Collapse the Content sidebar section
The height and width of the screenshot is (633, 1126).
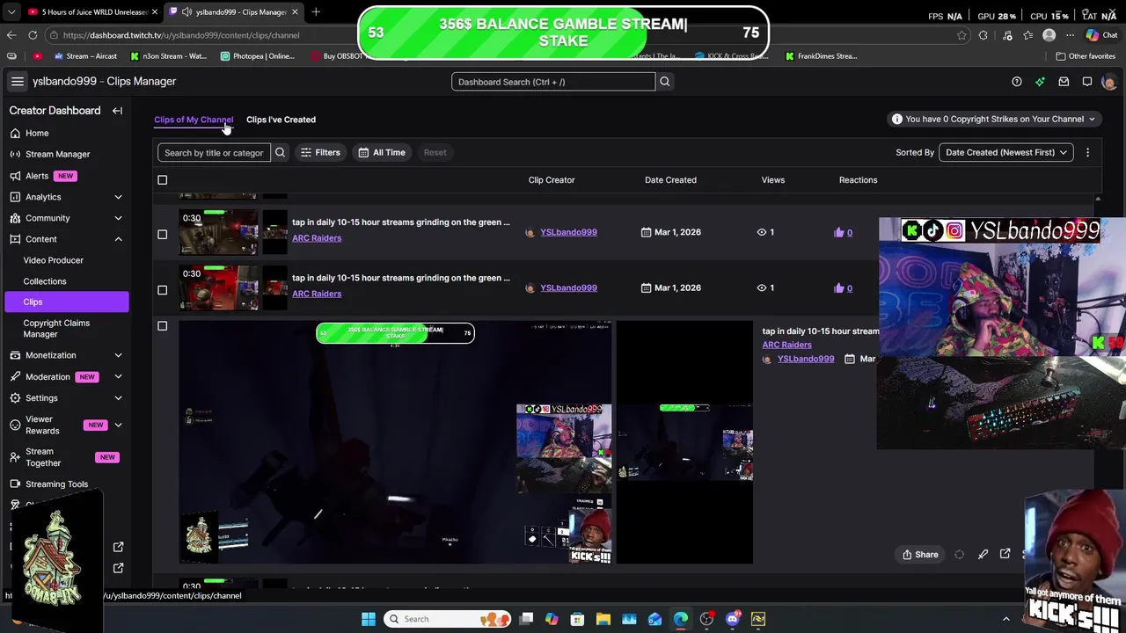click(x=118, y=239)
